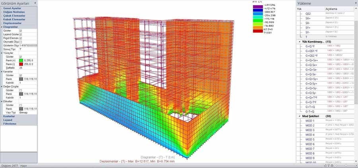Collapse the Mod Şekilleri group
The height and width of the screenshot is (168, 358).
click(299, 116)
